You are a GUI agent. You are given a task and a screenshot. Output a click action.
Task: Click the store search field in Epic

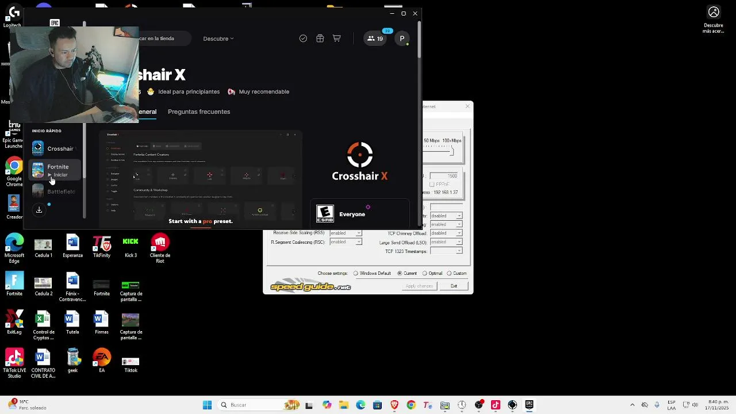[164, 39]
